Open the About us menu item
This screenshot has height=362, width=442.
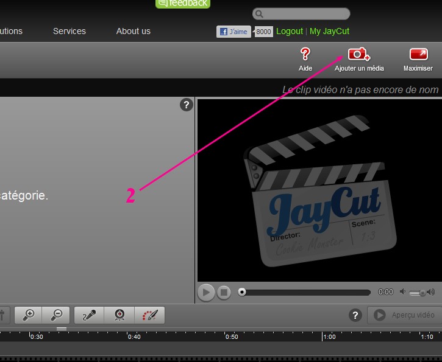(134, 31)
